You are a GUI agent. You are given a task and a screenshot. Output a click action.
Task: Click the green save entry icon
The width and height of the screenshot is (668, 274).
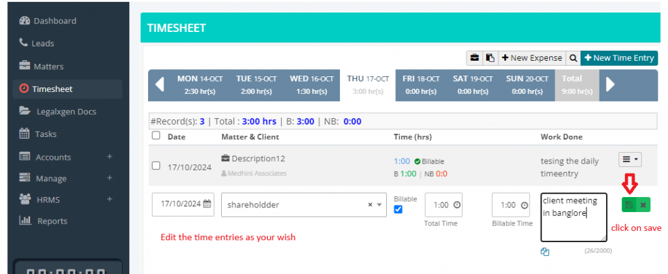[x=630, y=205]
